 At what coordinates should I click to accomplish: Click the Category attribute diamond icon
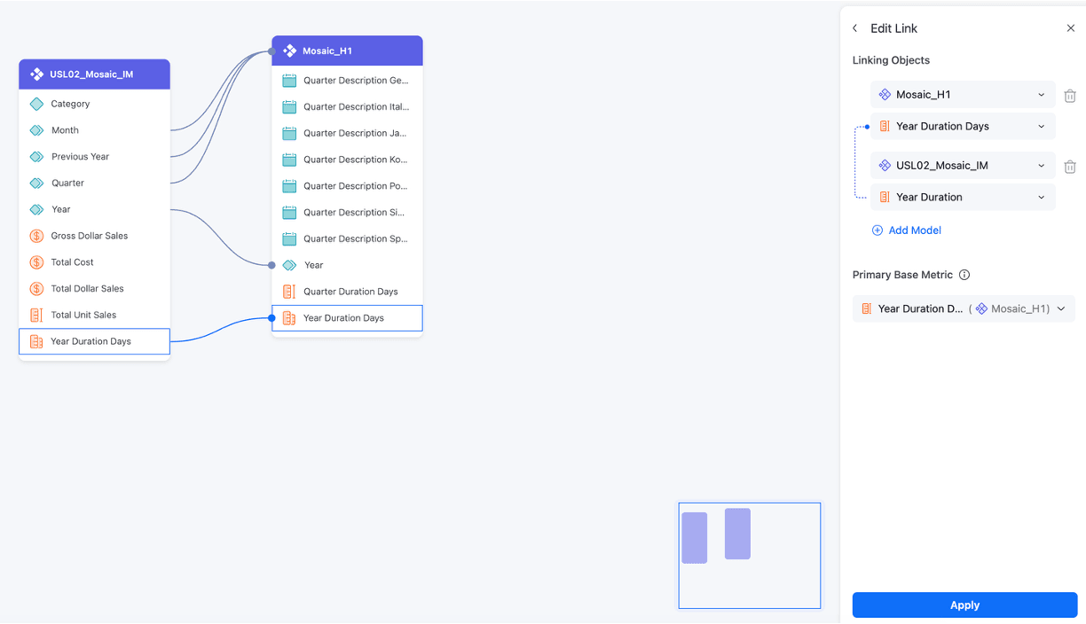36,104
